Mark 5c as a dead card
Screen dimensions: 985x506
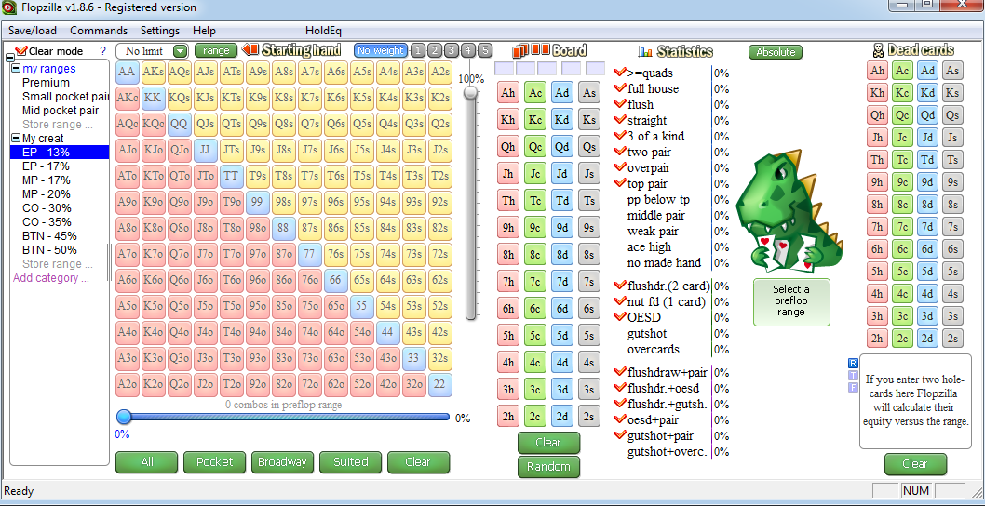(x=903, y=272)
